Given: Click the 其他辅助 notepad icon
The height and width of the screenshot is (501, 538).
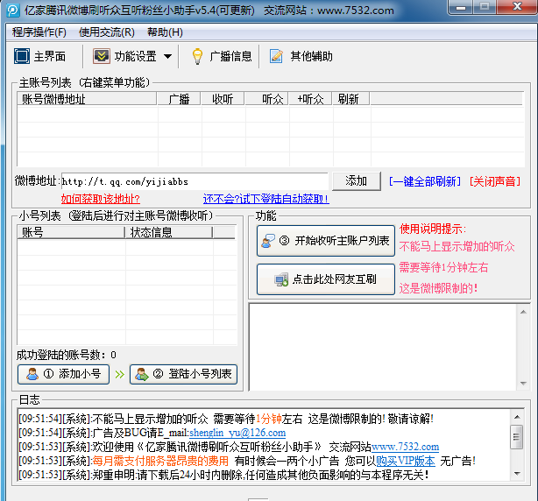Looking at the screenshot, I should (276, 56).
